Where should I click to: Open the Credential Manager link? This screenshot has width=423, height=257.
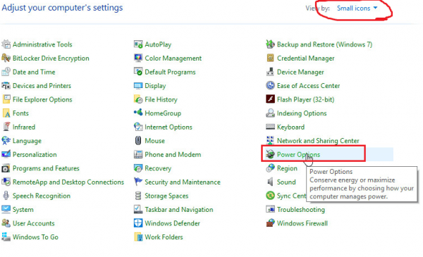[x=306, y=58]
